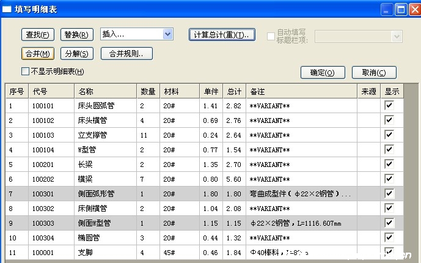Toggle 显示 checkbox for 侧面W型管 row
Screen dimensions: 421x263
[389, 223]
